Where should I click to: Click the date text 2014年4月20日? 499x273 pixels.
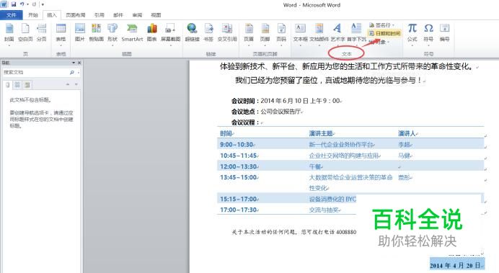tap(456, 265)
